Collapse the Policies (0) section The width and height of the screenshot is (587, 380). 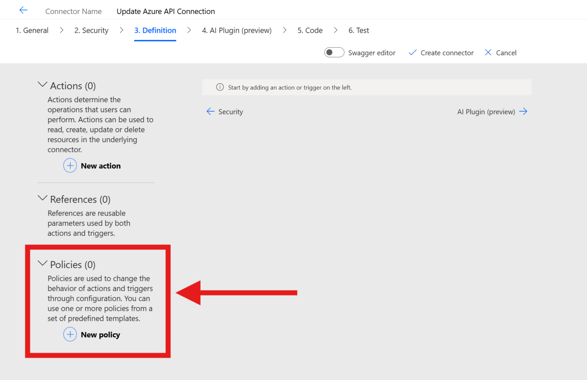coord(42,264)
